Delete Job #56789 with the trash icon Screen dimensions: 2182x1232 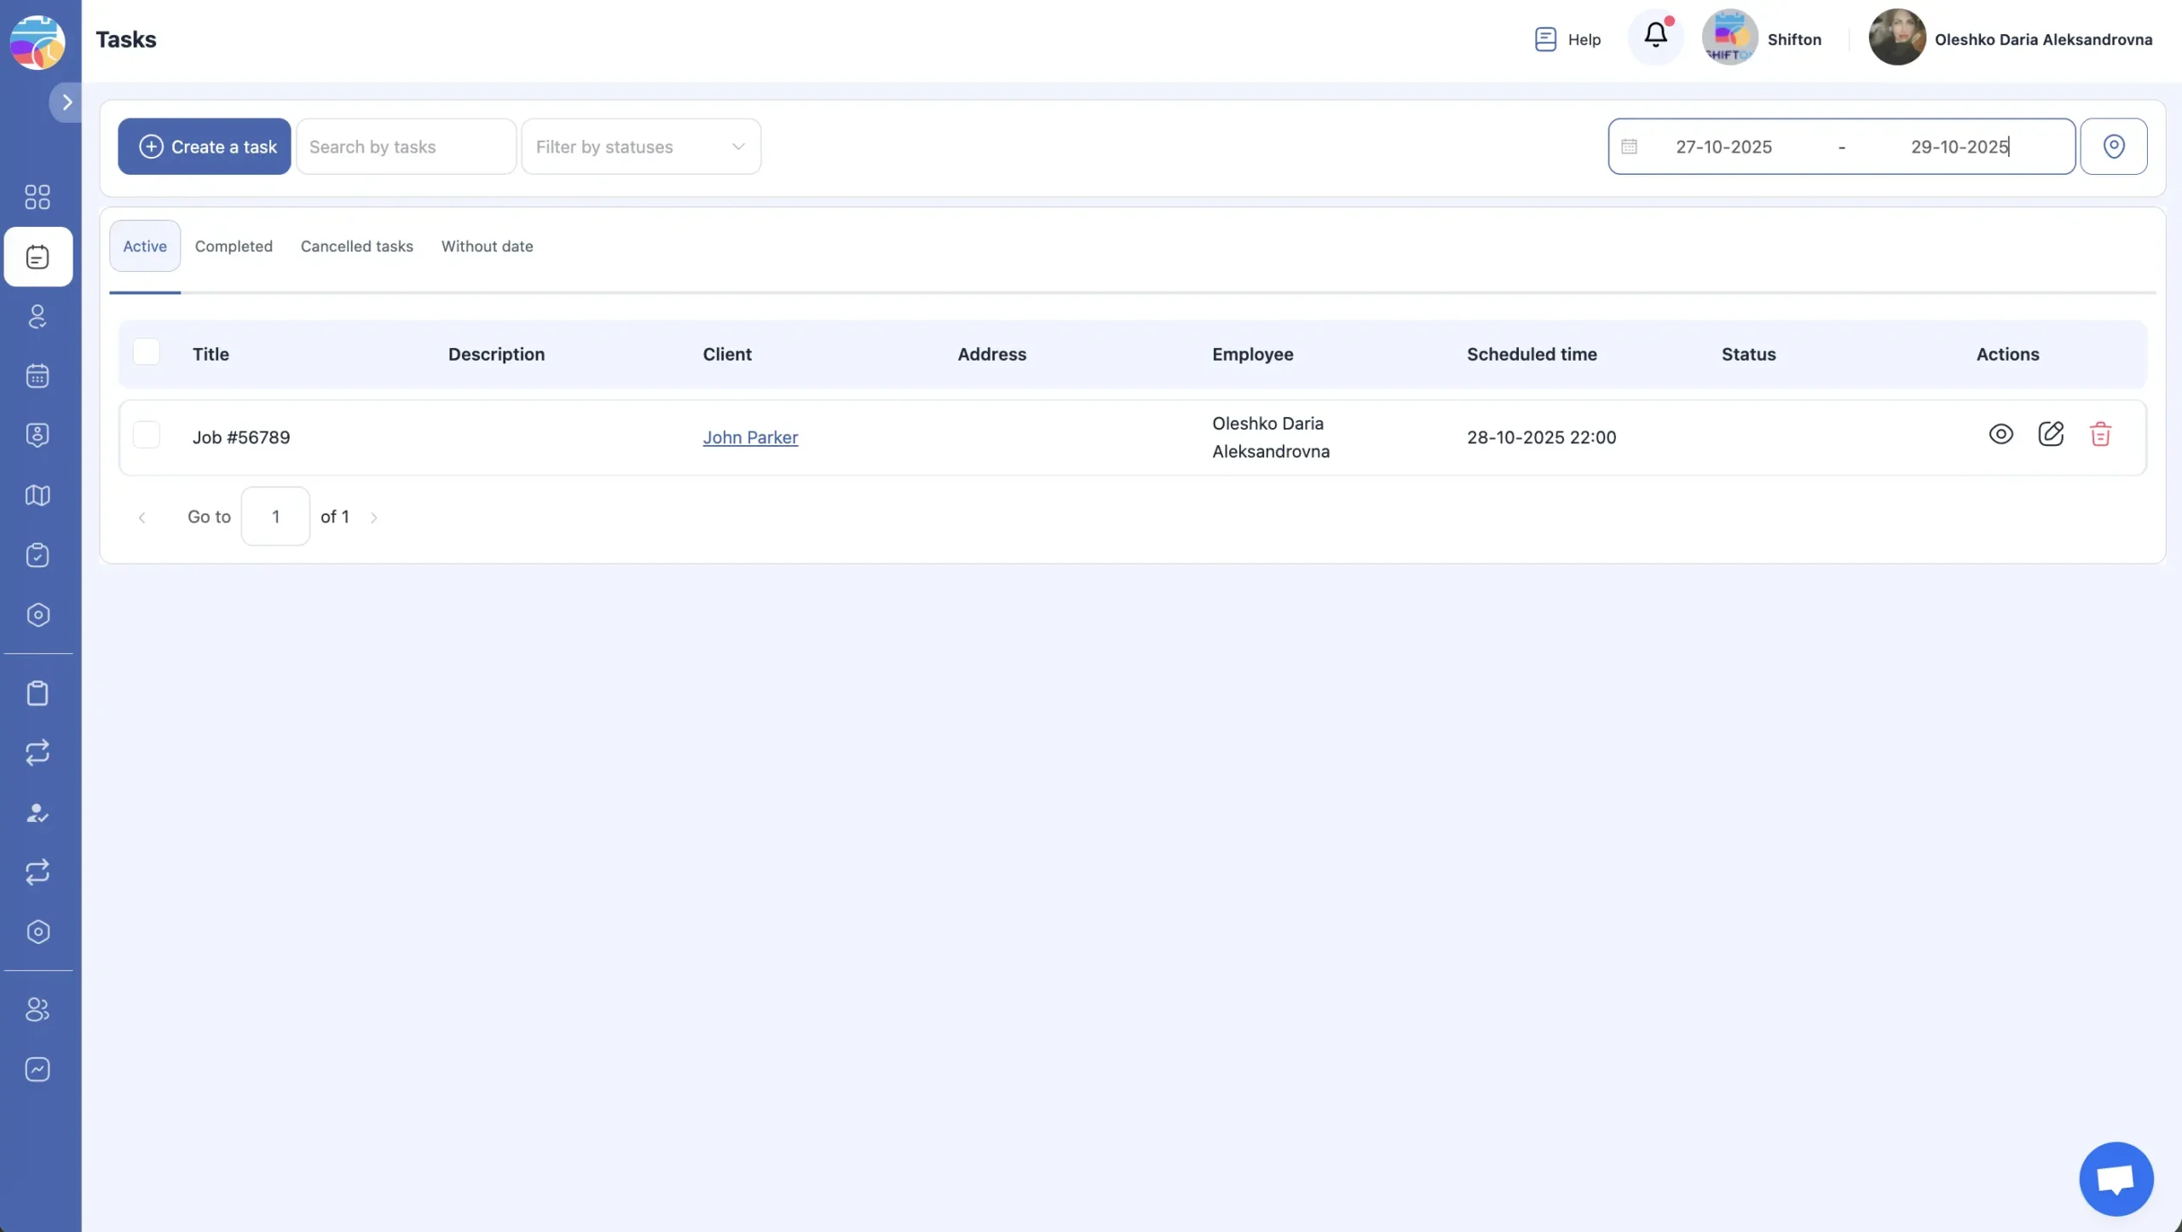click(2100, 435)
